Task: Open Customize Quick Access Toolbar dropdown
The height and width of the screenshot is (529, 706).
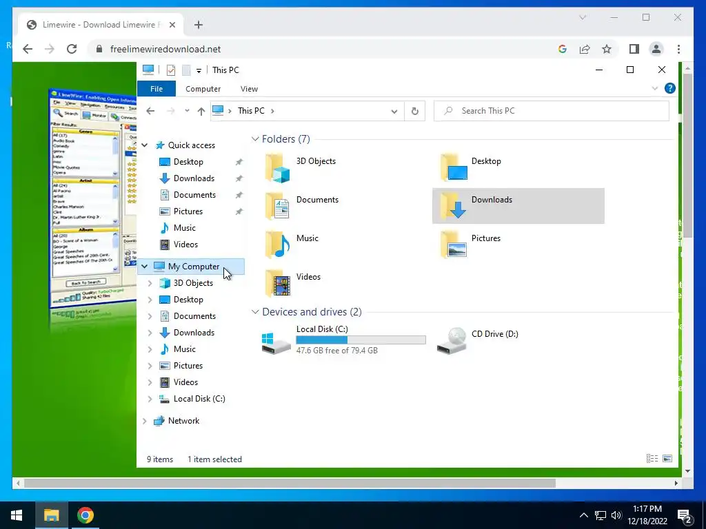Action: tap(199, 71)
